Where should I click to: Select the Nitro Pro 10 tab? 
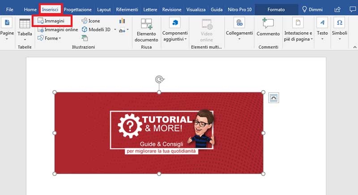(240, 9)
